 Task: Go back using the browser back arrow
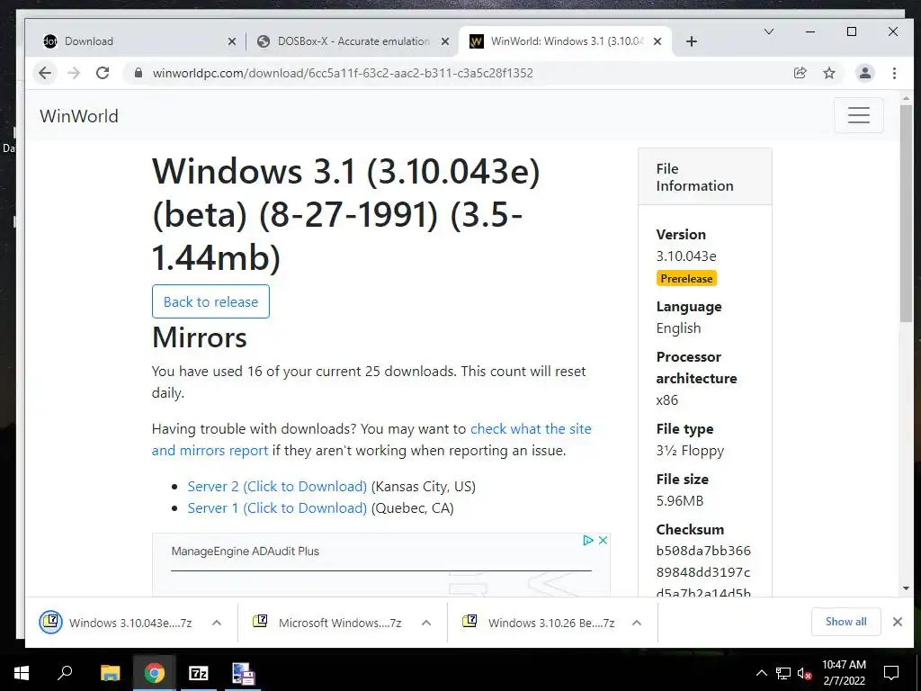45,73
